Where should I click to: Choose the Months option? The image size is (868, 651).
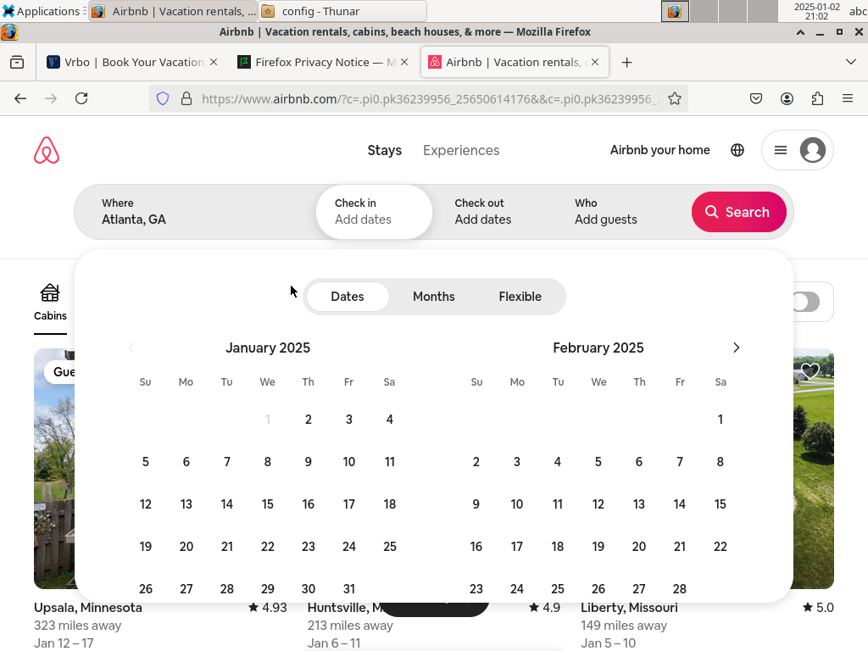tap(434, 297)
